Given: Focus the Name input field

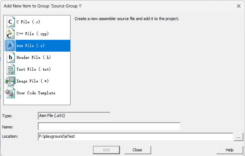Looking at the screenshot, I should (109, 126).
